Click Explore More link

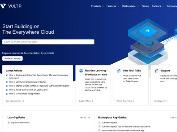pos(86,101)
